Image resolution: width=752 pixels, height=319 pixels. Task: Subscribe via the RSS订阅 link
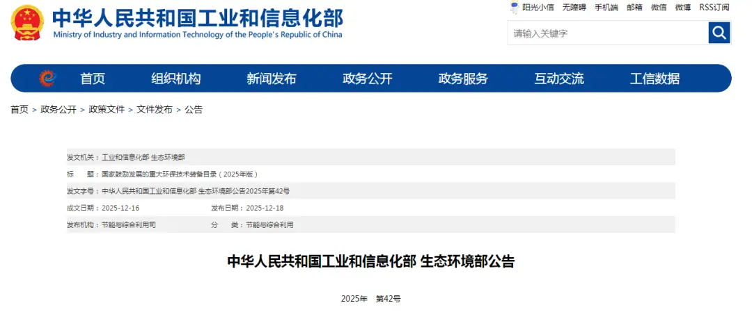pos(714,8)
